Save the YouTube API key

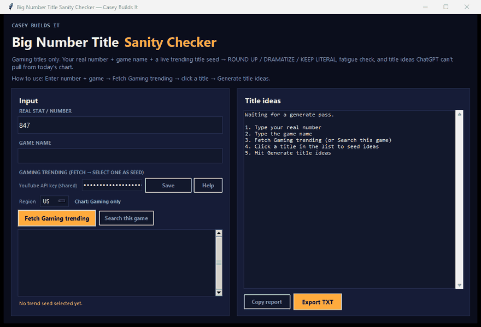(x=168, y=186)
